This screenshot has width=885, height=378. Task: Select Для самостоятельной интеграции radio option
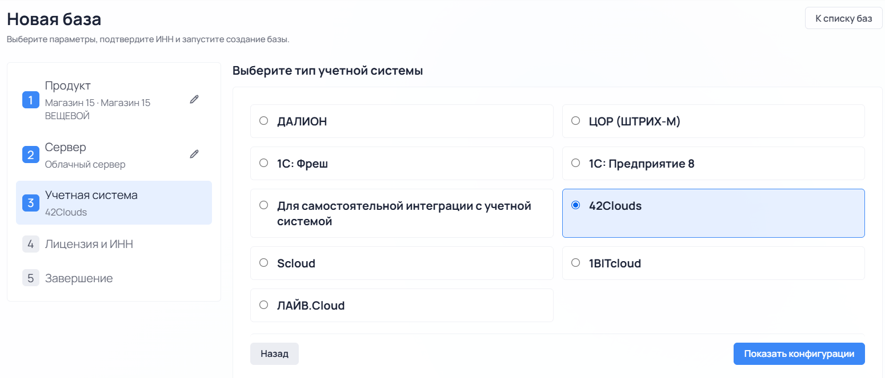pos(263,205)
